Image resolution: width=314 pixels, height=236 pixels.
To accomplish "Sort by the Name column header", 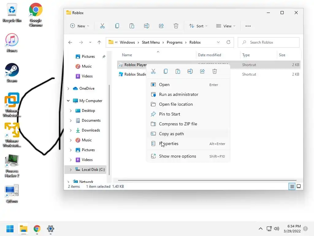I will pos(127,55).
